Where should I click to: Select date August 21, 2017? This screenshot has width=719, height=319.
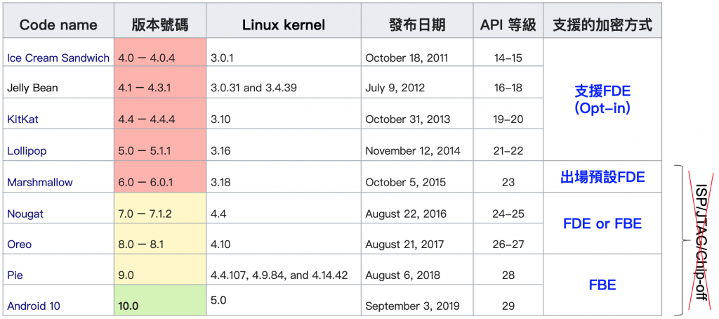[x=417, y=239]
